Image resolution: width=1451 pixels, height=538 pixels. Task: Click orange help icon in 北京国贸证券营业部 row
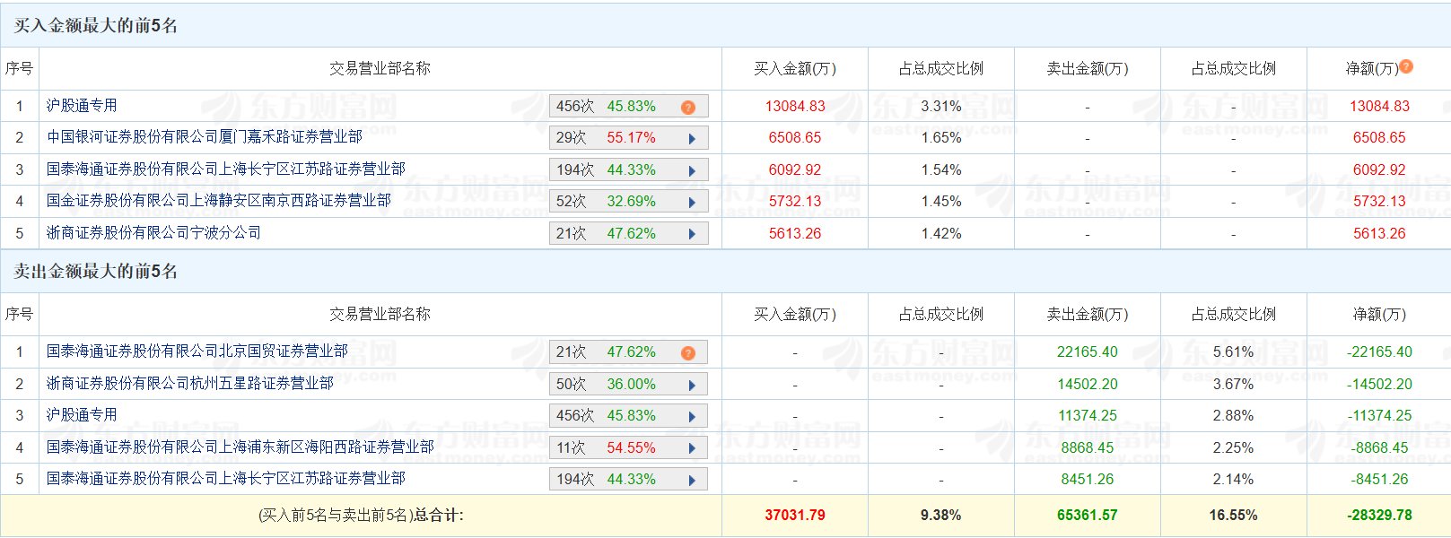tap(687, 353)
